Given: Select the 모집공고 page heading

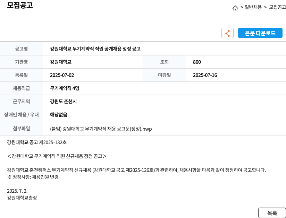Looking at the screenshot, I should tap(20, 5).
